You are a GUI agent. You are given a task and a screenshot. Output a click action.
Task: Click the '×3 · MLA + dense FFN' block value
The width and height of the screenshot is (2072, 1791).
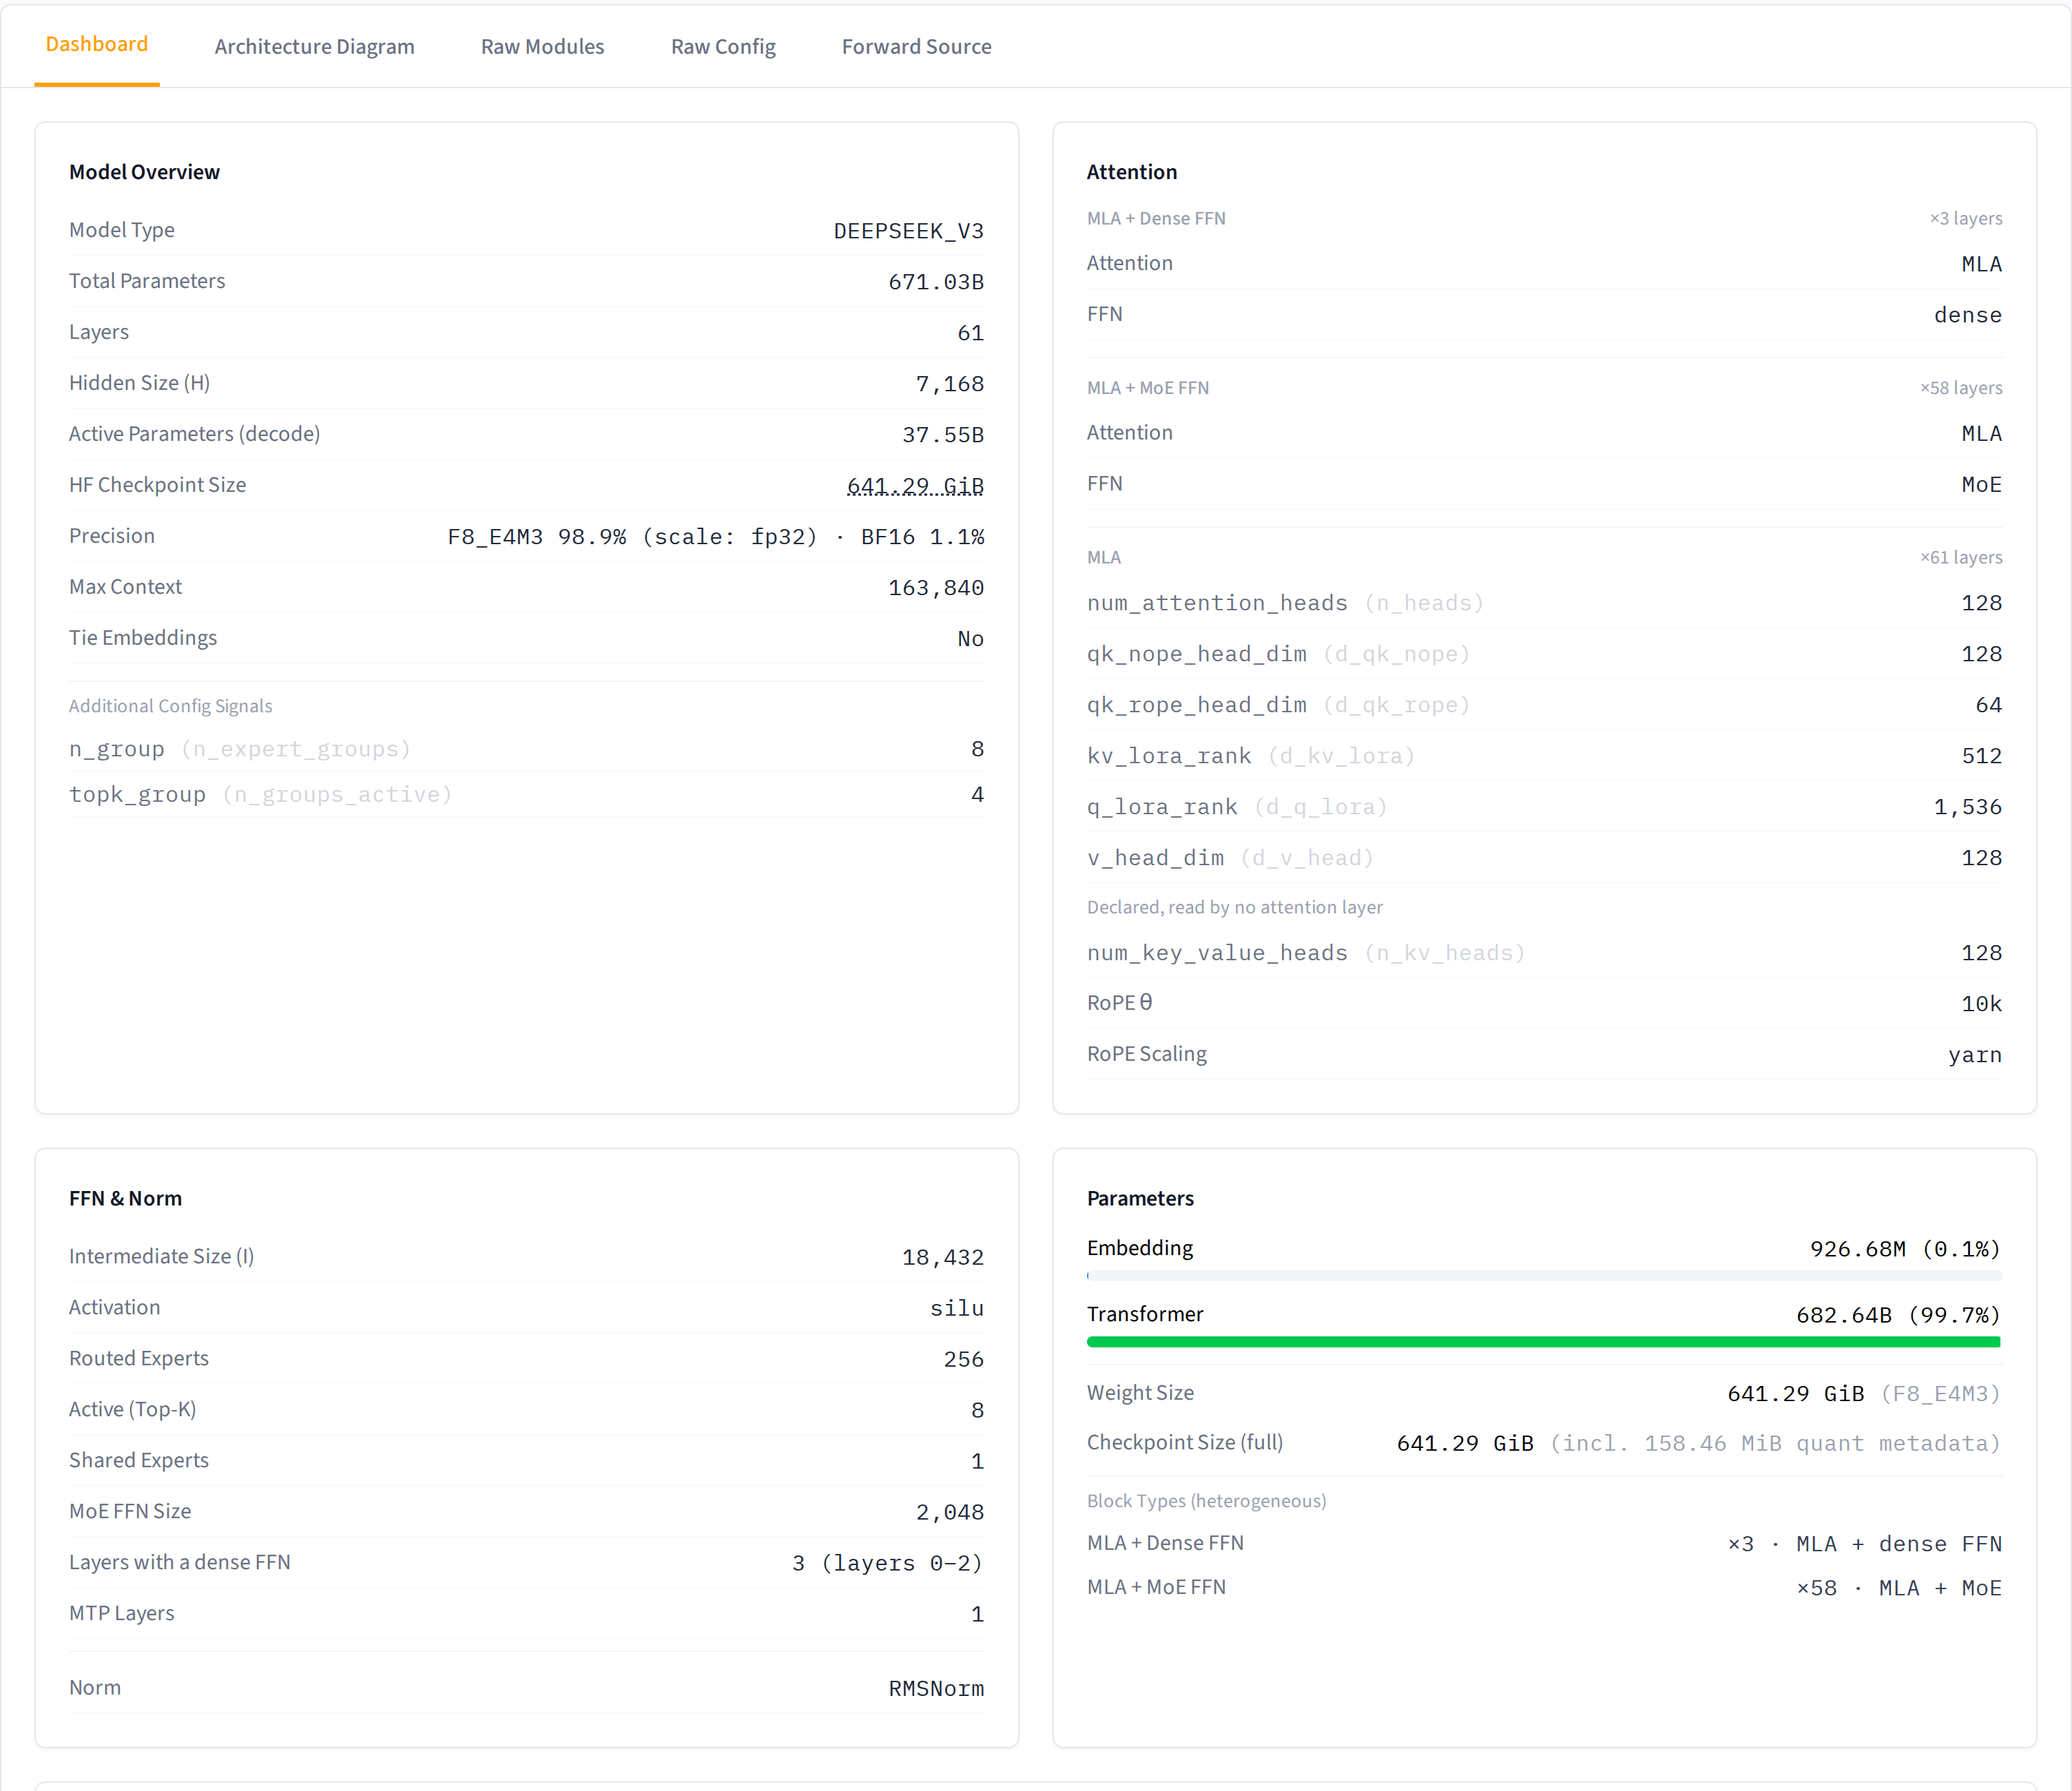(x=1864, y=1545)
